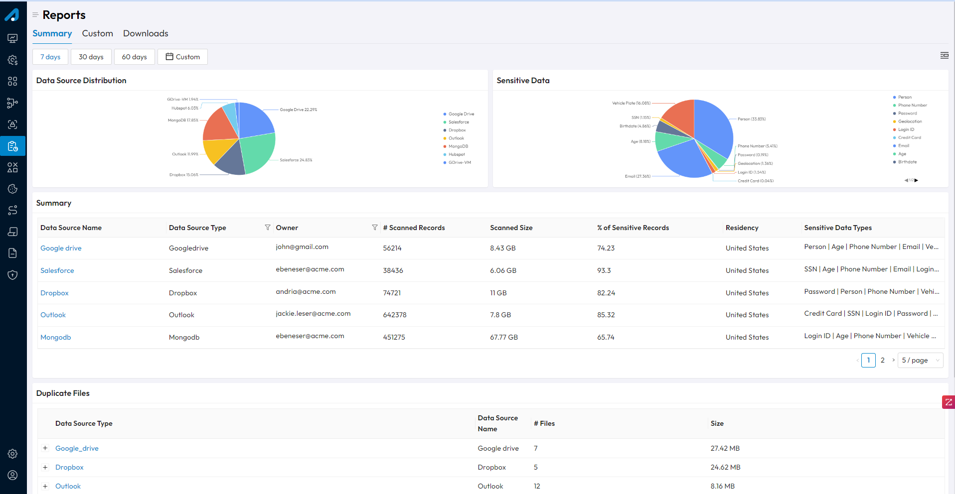This screenshot has width=955, height=494.
Task: Click the data pipeline icon in the sidebar
Action: click(x=12, y=103)
